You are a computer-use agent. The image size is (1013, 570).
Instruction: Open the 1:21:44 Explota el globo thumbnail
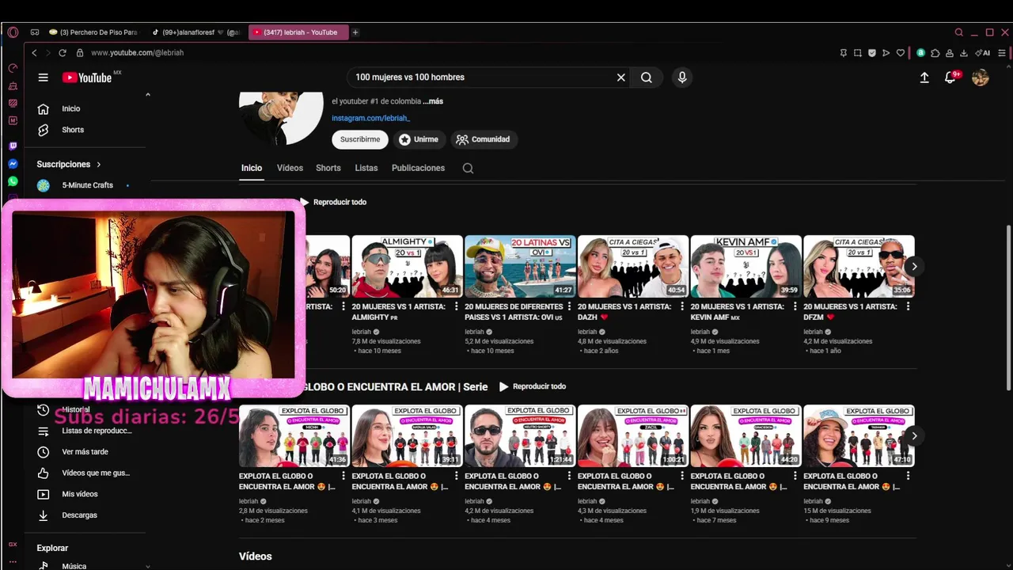click(x=519, y=436)
